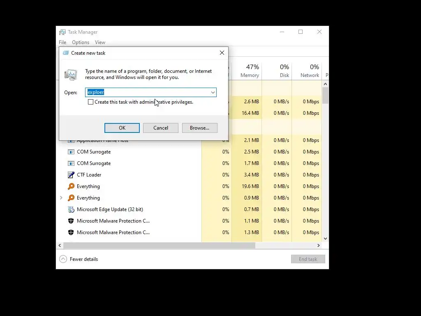Expand the second Everything process group
This screenshot has width=421, height=316.
[x=61, y=198]
